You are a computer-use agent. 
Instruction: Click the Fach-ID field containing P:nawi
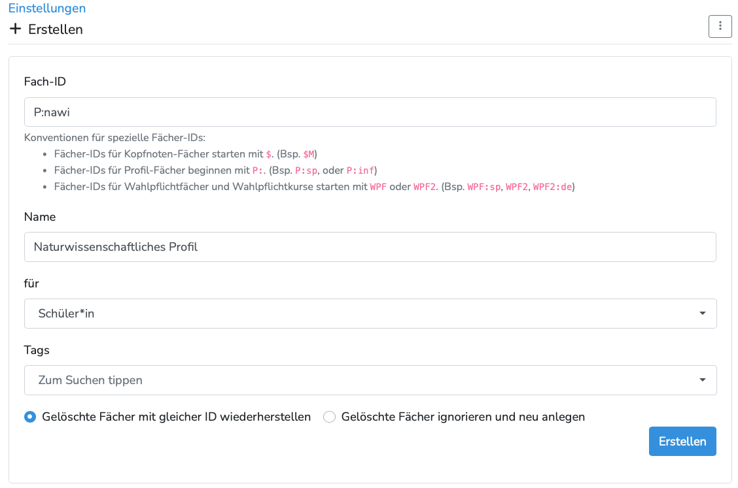pyautogui.click(x=370, y=112)
